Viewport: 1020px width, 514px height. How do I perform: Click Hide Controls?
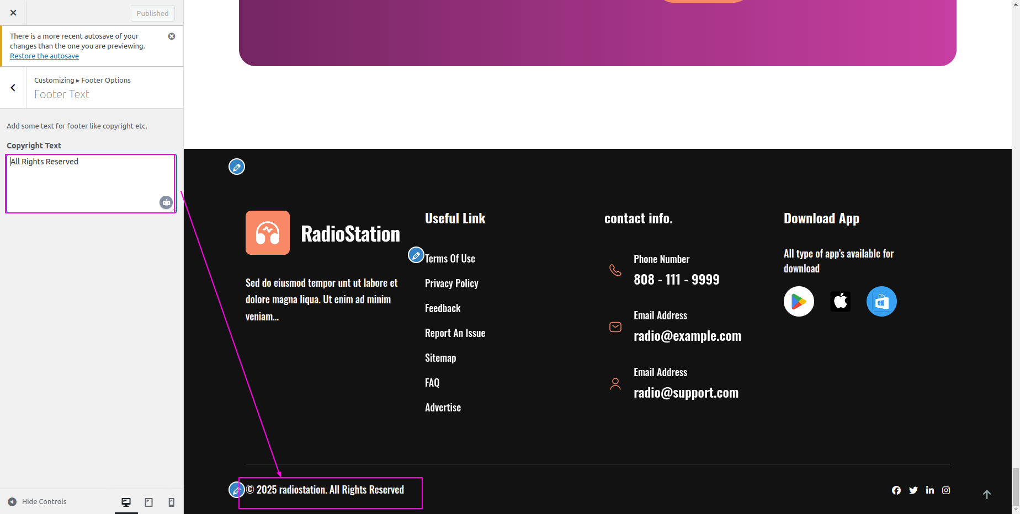pos(37,502)
